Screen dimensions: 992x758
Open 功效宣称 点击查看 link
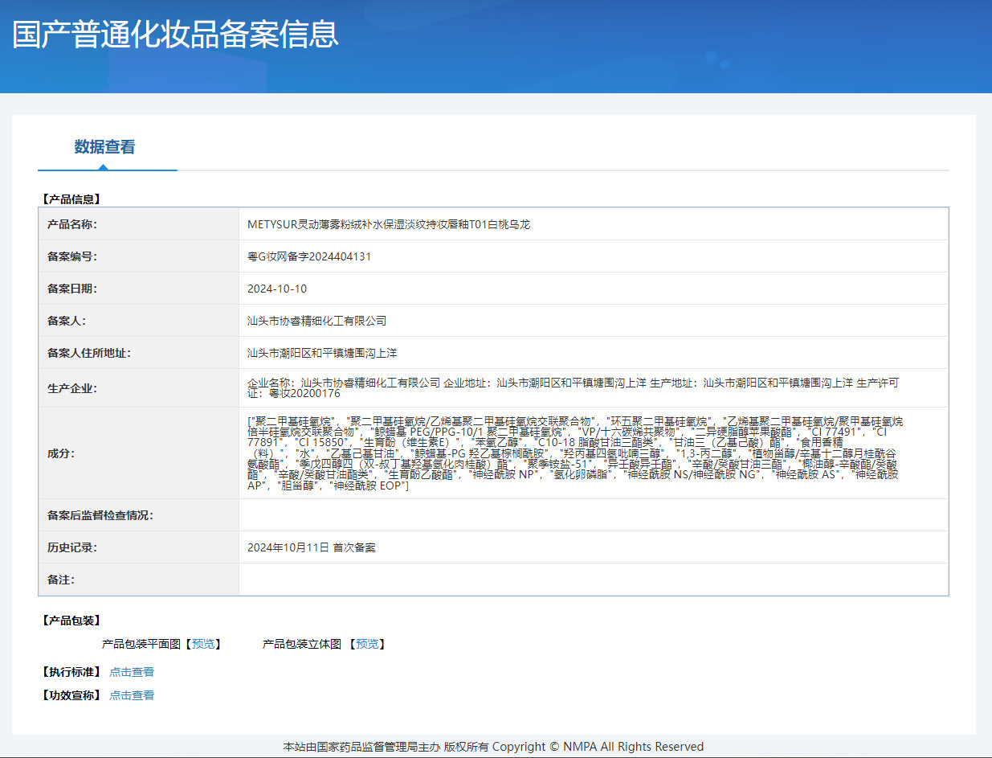132,695
